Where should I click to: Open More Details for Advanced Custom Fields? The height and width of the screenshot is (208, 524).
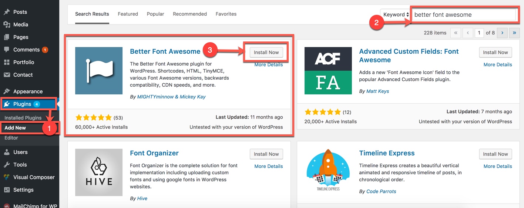click(498, 64)
